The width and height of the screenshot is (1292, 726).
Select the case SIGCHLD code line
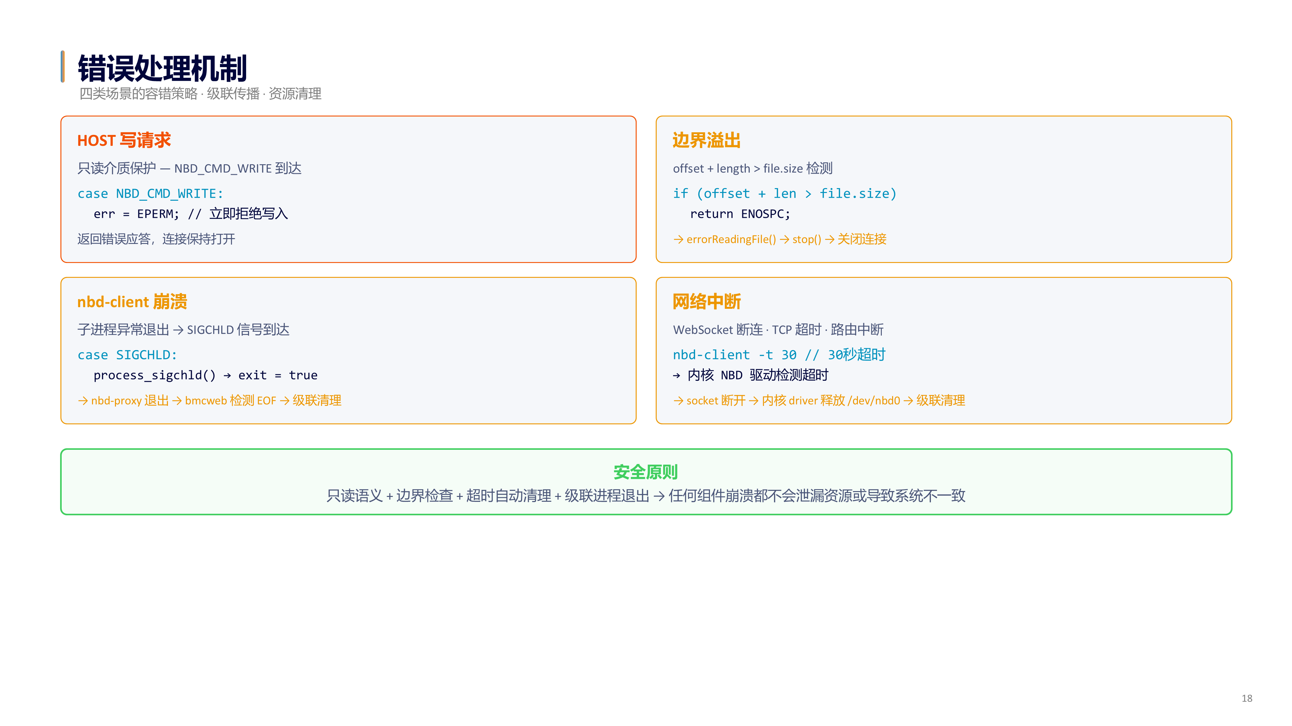click(127, 355)
